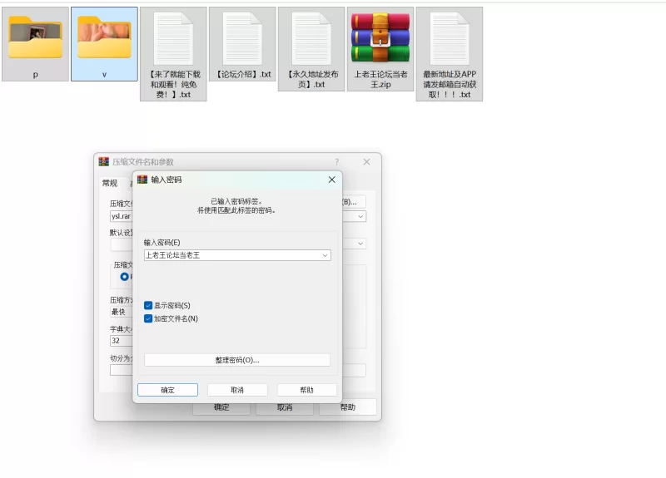Close the 输入密码 dialog
The width and height of the screenshot is (666, 478).
[331, 180]
